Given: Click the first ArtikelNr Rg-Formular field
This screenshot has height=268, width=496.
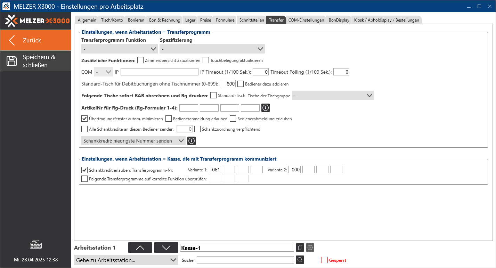Looking at the screenshot, I should (x=189, y=108).
